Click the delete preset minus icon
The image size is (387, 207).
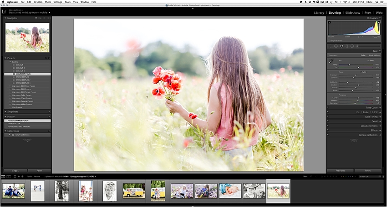[46, 58]
